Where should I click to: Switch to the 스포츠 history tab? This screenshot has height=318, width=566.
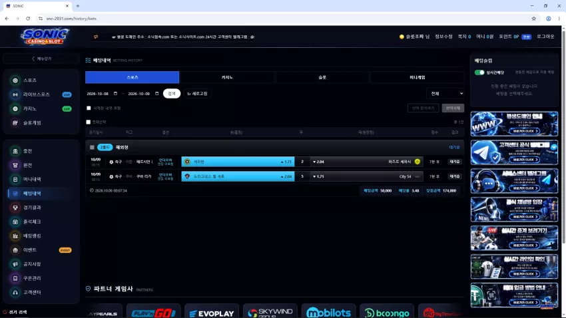tap(132, 77)
